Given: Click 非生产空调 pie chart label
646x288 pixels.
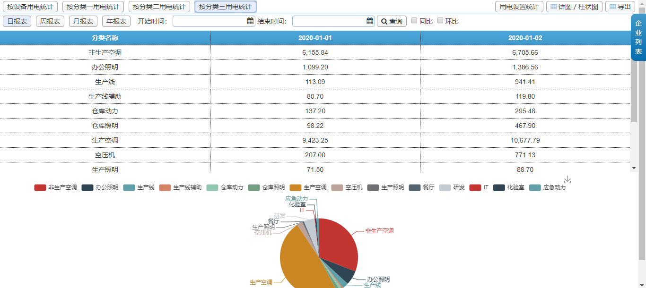Looking at the screenshot, I should pos(379,231).
